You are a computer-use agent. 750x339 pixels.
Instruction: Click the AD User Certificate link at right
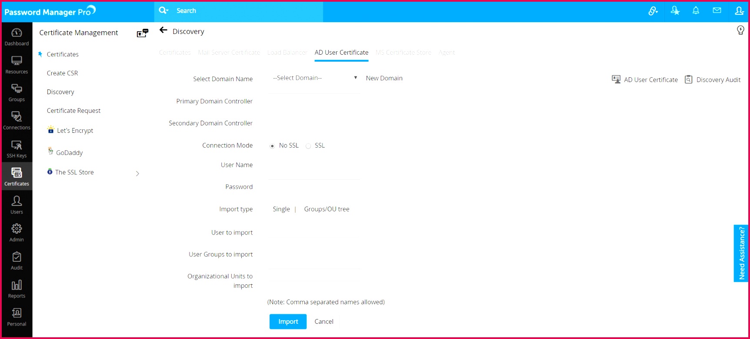tap(651, 80)
